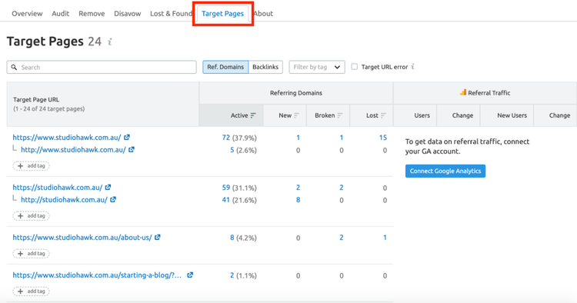Open the Lost & Found tab

click(x=171, y=14)
